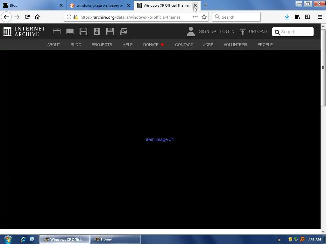Launch Internet Explorer from the taskbar

(23, 239)
